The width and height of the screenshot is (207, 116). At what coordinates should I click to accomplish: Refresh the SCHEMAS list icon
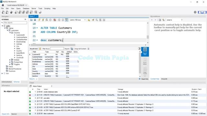pos(25,19)
